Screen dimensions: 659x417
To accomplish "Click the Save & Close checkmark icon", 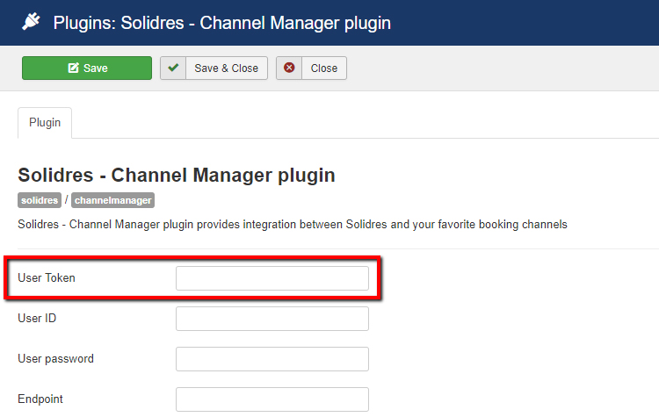I will coord(173,68).
